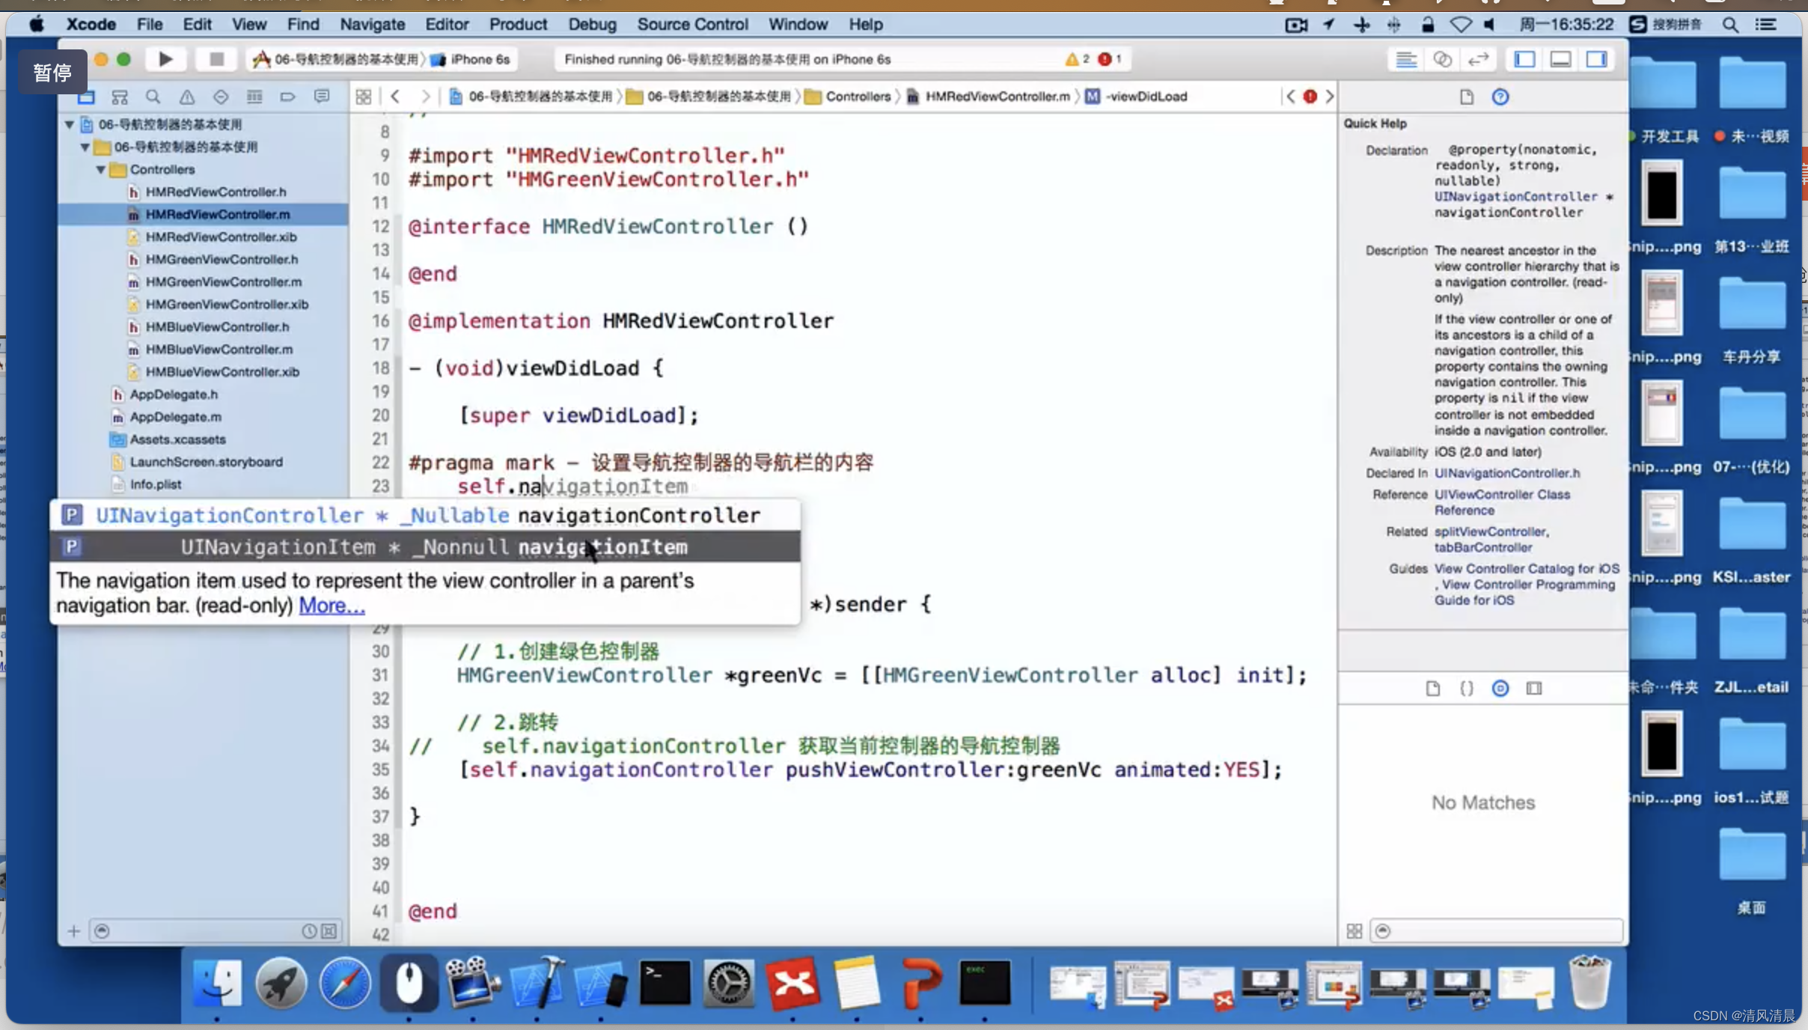Viewport: 1808px width, 1030px height.
Task: Collapse the Controllers folder group
Action: 100,169
